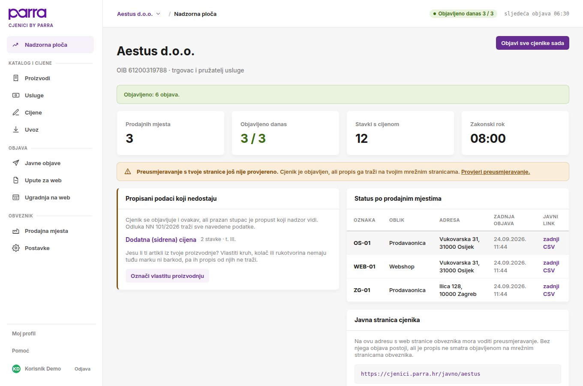Click the Proizvodi document icon
The height and width of the screenshot is (386, 583).
pos(16,78)
